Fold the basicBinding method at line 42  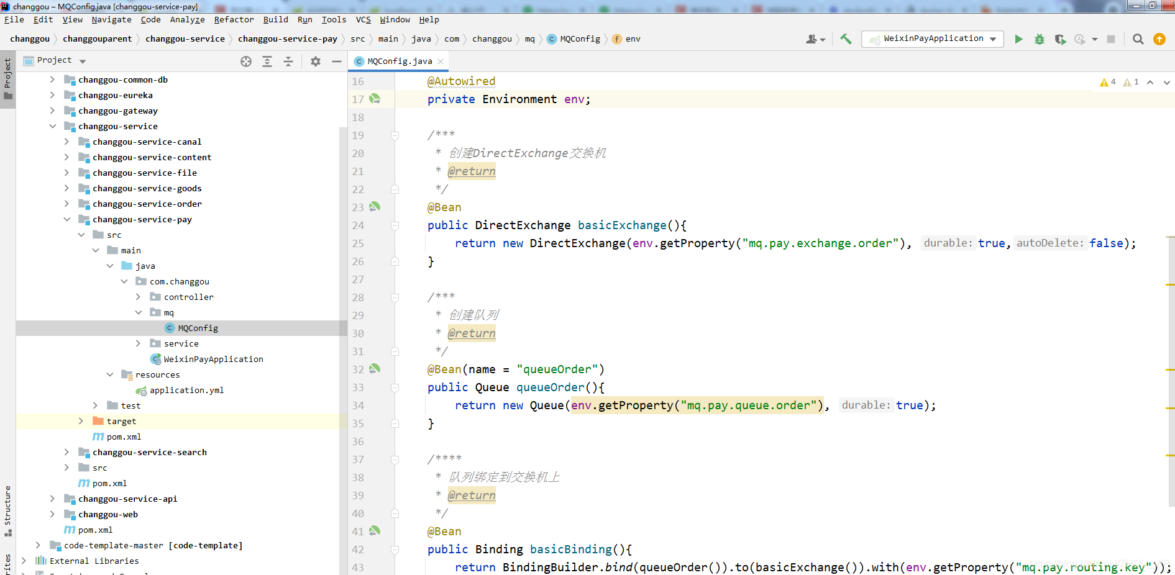(x=395, y=550)
